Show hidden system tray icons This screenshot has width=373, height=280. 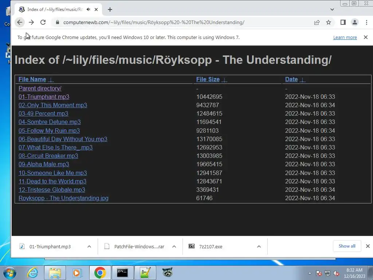(310, 273)
